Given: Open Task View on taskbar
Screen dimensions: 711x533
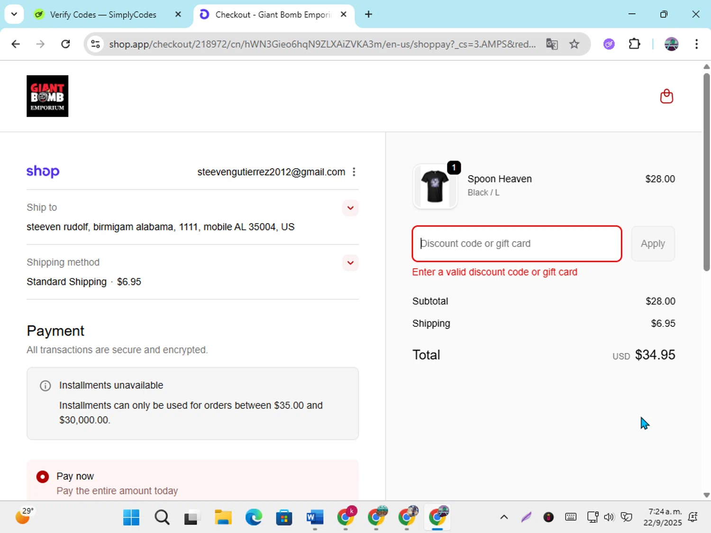Looking at the screenshot, I should pos(191,517).
